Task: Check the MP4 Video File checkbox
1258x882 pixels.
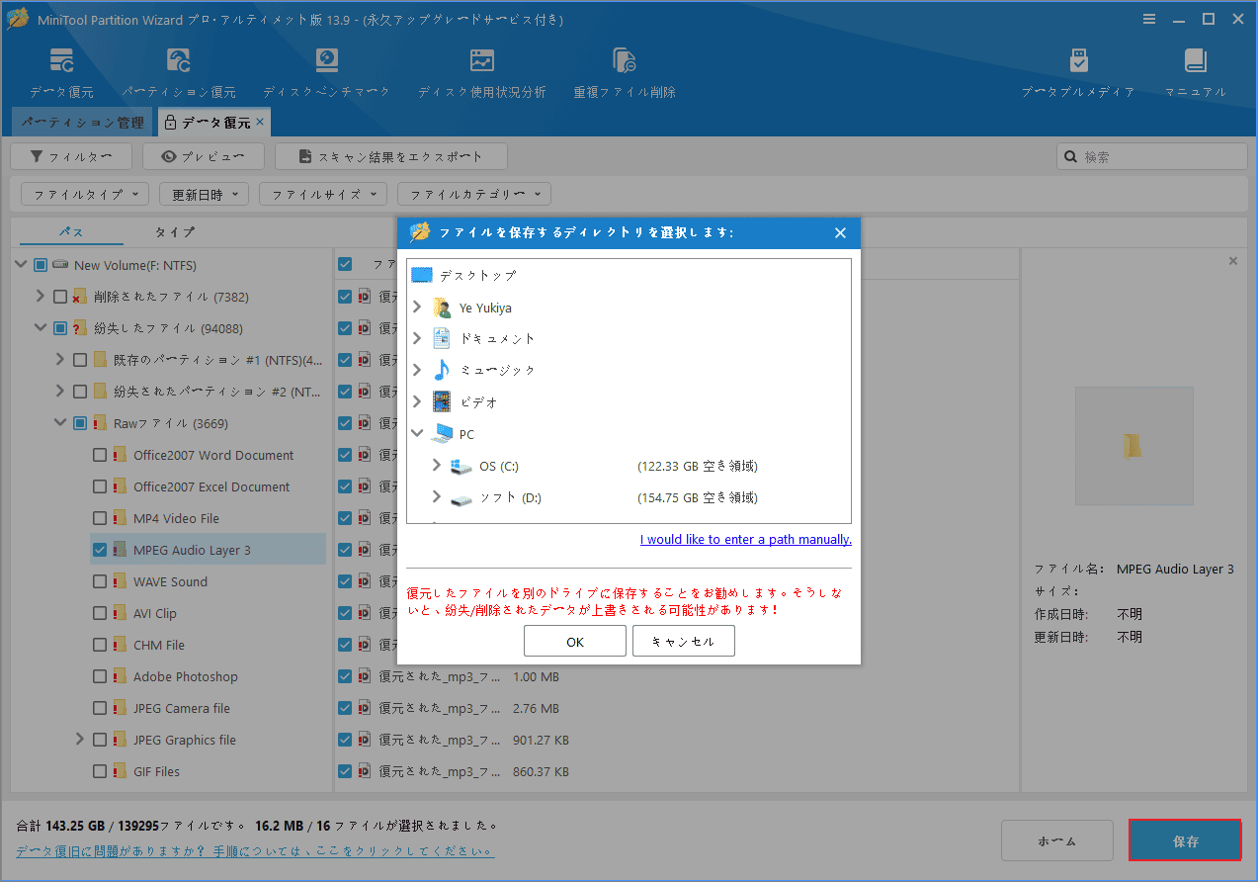Action: point(100,518)
